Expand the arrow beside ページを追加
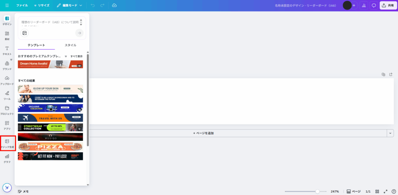398x195 pixels. click(390, 133)
